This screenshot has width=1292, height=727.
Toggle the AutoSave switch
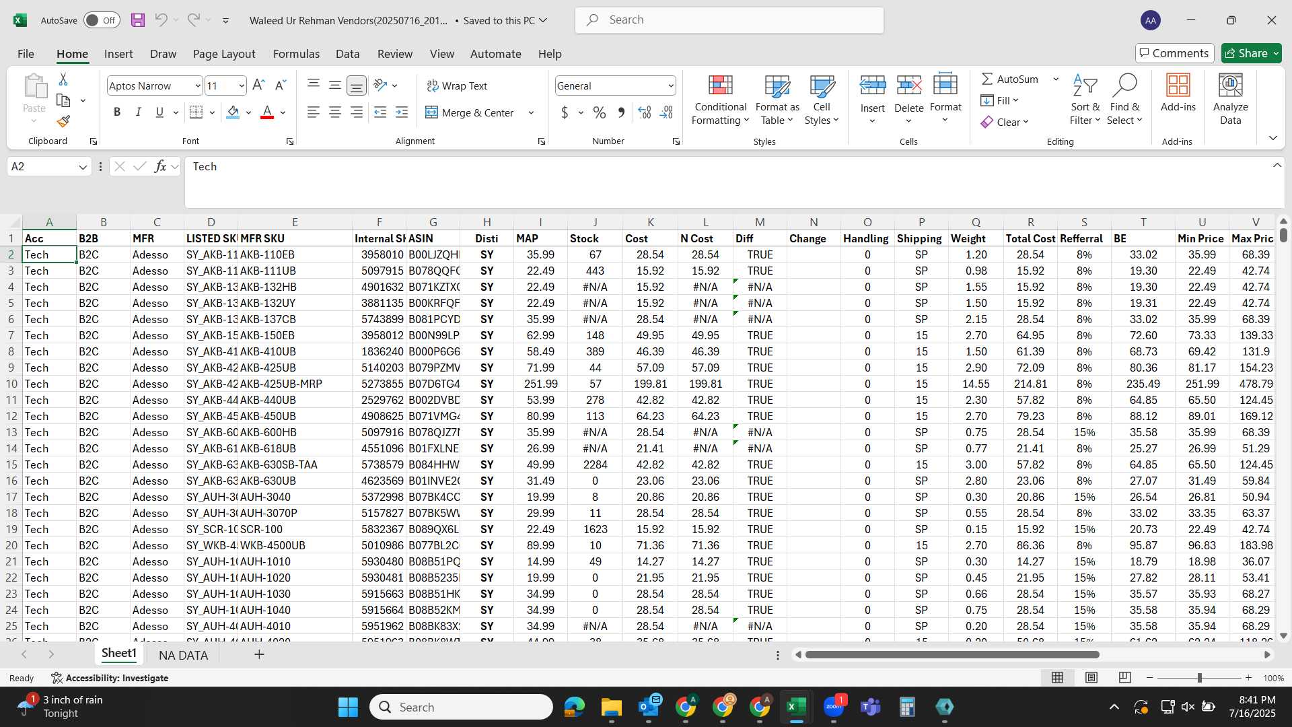pyautogui.click(x=102, y=20)
